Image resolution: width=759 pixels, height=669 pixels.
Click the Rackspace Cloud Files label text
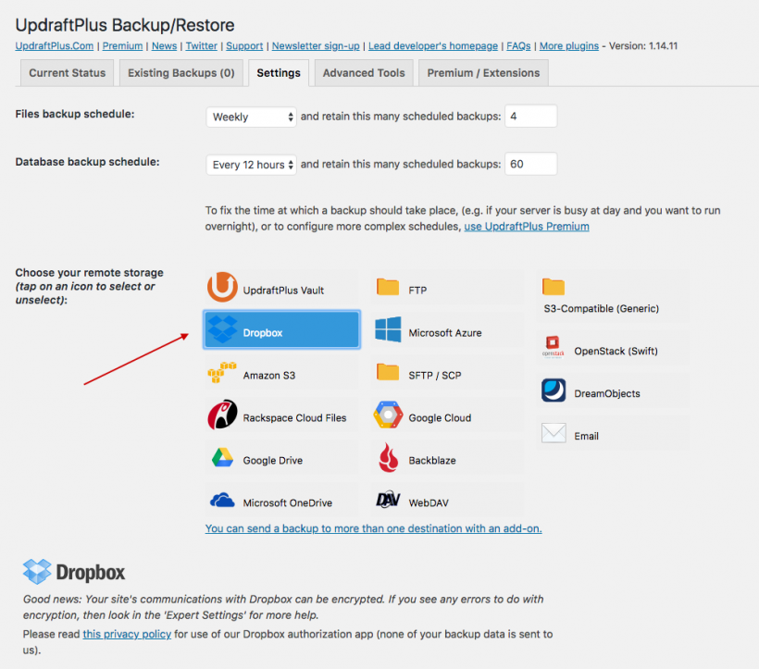(x=294, y=418)
